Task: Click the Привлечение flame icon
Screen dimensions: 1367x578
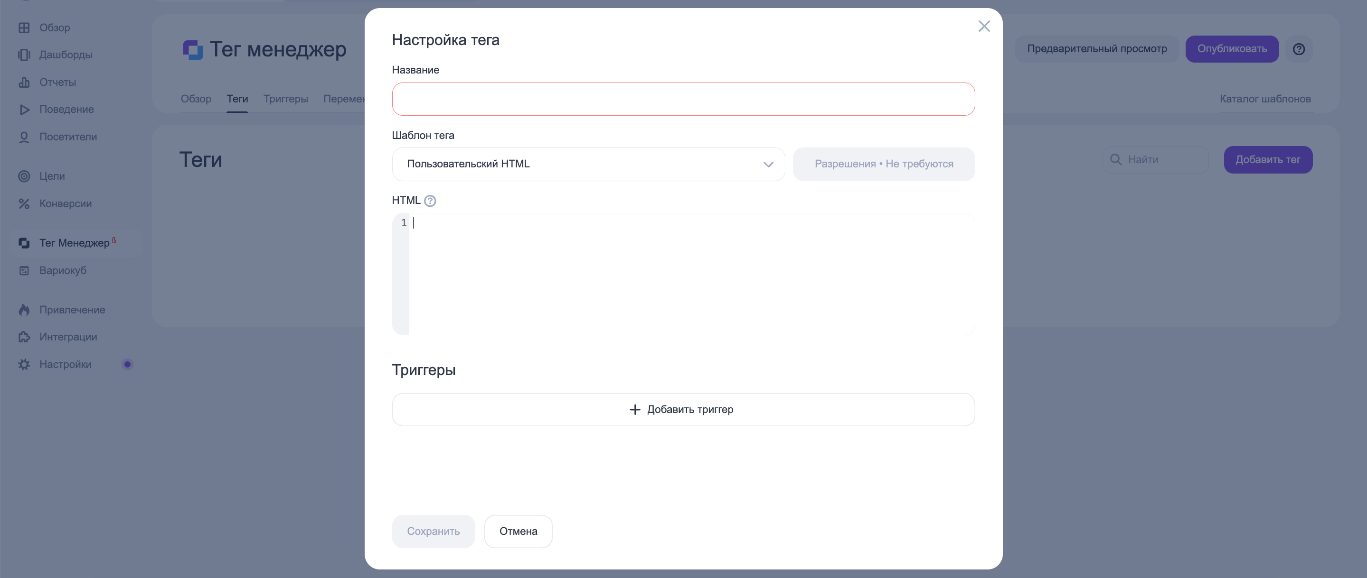Action: pos(24,310)
